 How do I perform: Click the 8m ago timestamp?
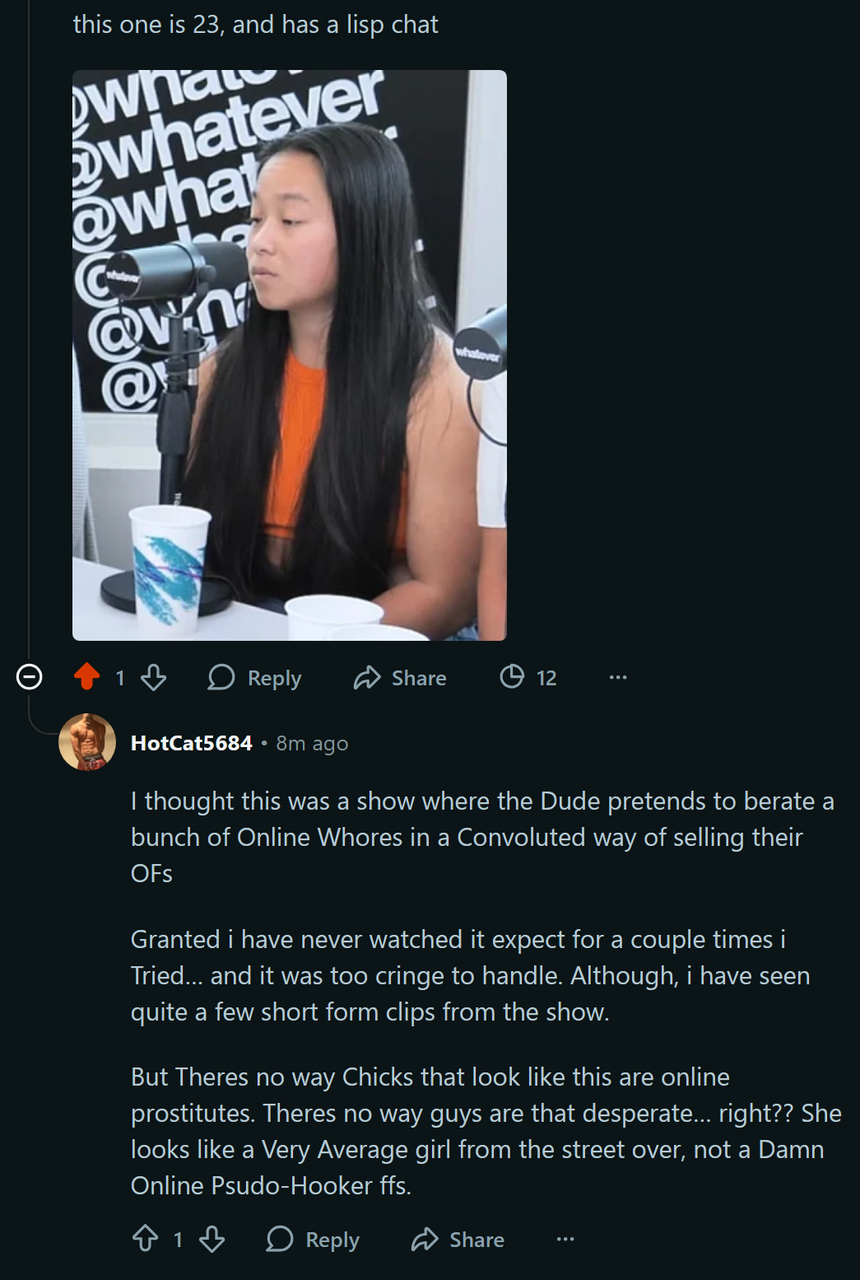(x=312, y=744)
